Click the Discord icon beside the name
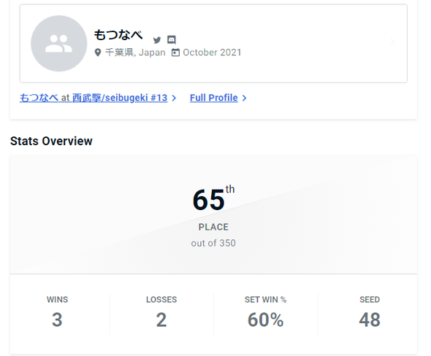Image resolution: width=431 pixels, height=356 pixels. pos(172,40)
